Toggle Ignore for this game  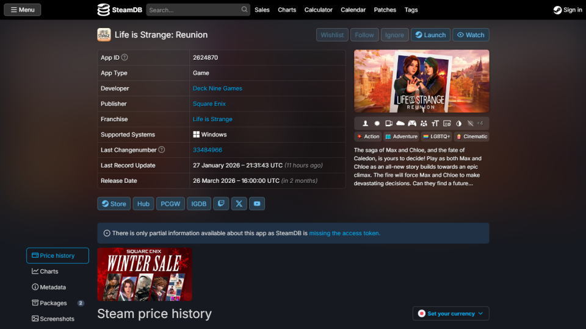[x=394, y=35]
